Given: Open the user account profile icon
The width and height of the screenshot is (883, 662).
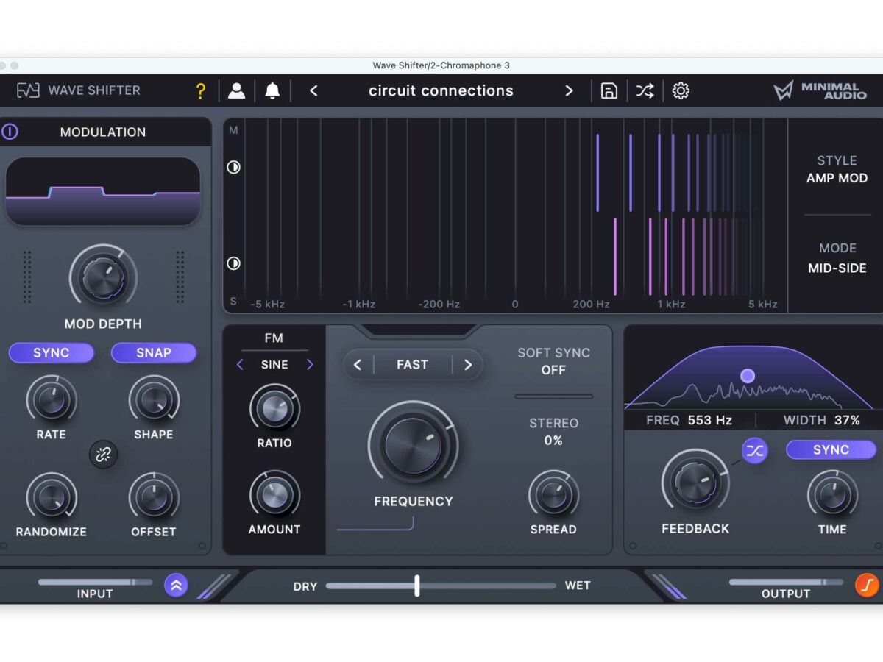Looking at the screenshot, I should coord(236,91).
